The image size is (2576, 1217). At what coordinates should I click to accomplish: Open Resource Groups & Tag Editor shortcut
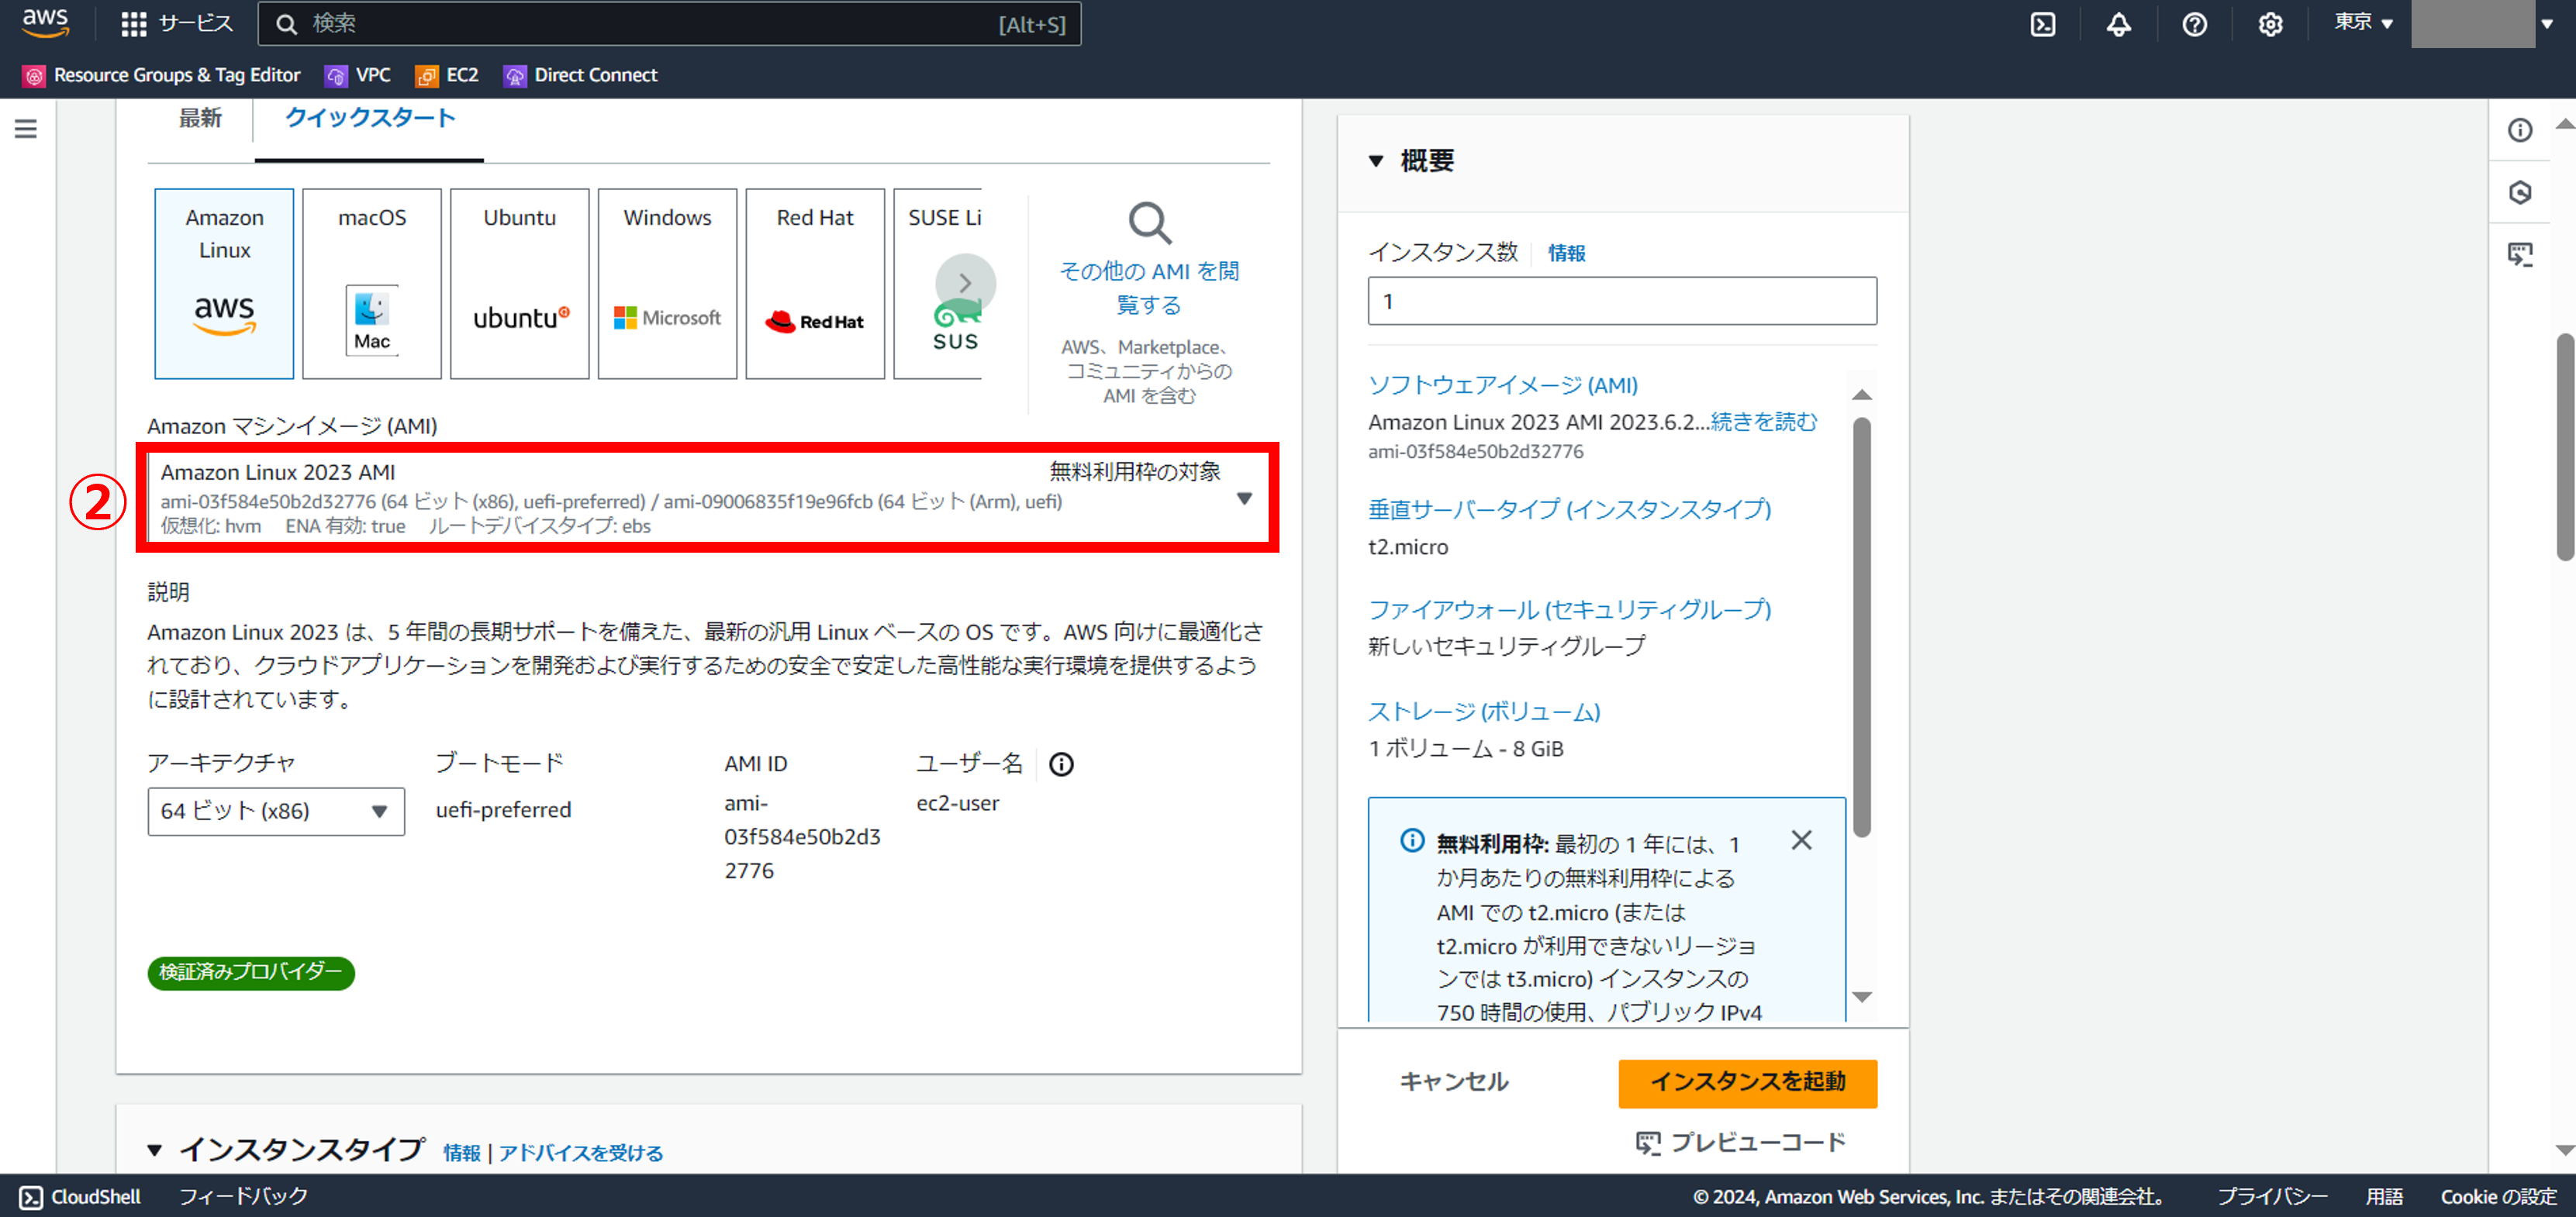point(161,75)
